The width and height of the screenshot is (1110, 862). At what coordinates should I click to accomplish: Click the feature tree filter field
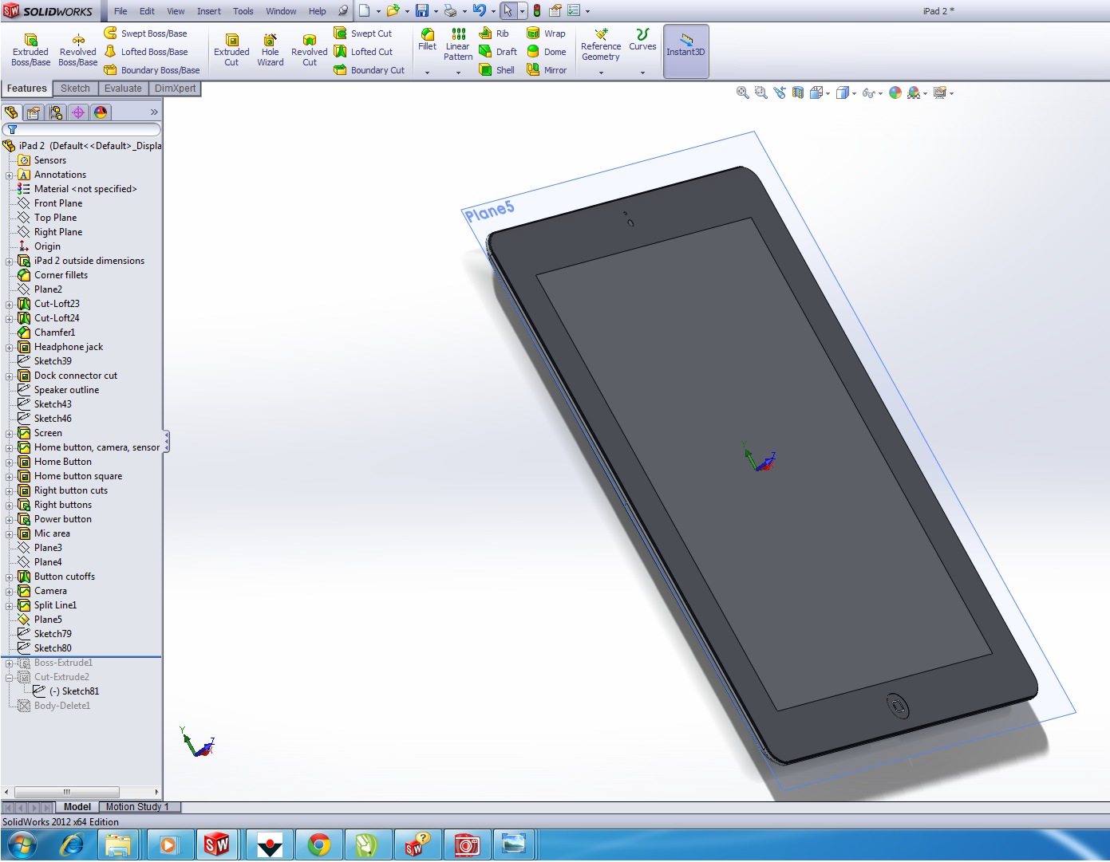point(81,129)
